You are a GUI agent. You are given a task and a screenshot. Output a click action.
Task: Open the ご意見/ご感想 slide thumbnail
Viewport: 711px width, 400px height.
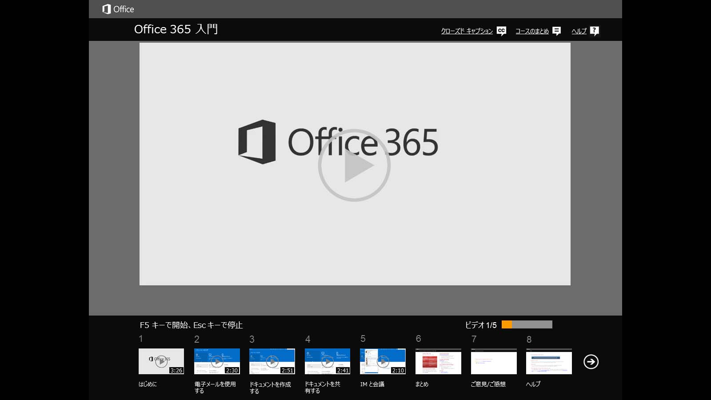[x=494, y=361]
